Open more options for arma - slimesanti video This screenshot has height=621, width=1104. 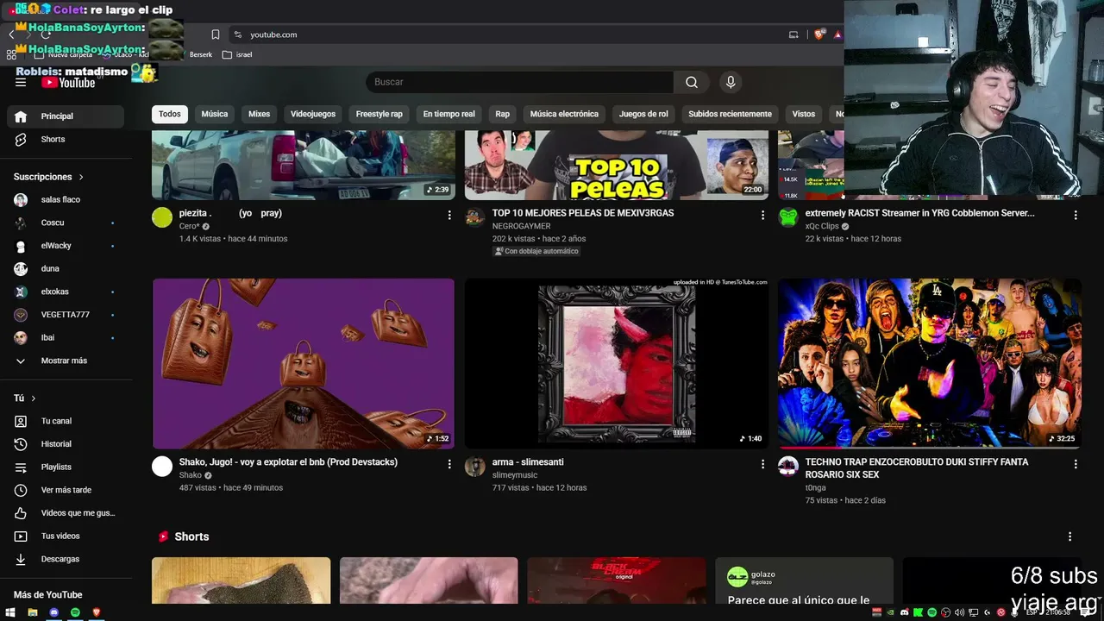(762, 464)
